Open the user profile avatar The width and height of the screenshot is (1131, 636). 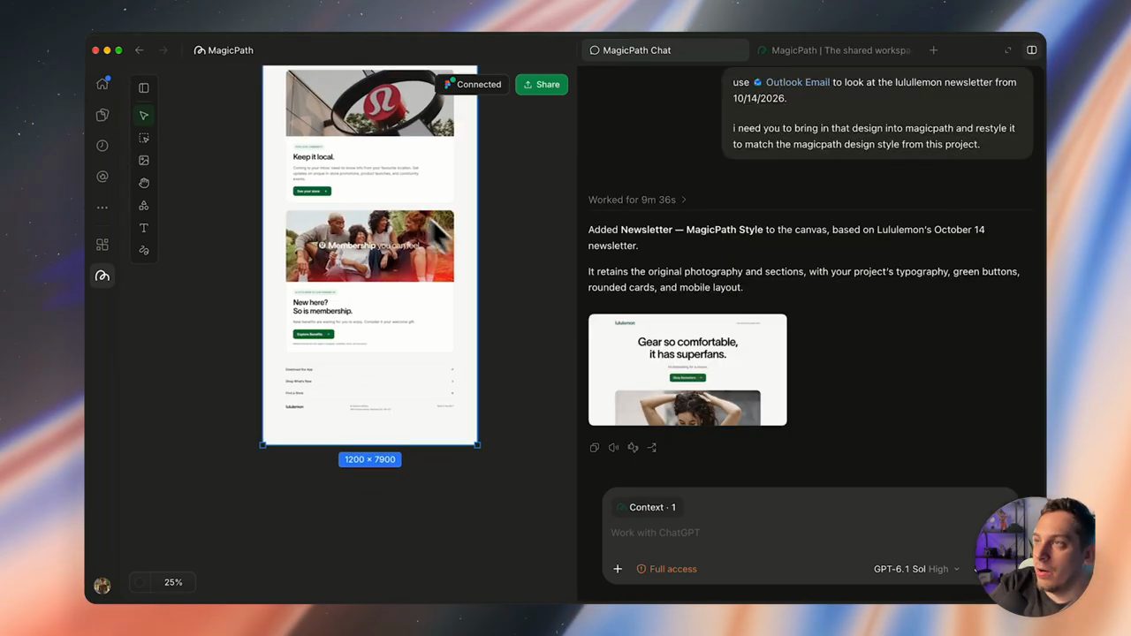(x=102, y=586)
